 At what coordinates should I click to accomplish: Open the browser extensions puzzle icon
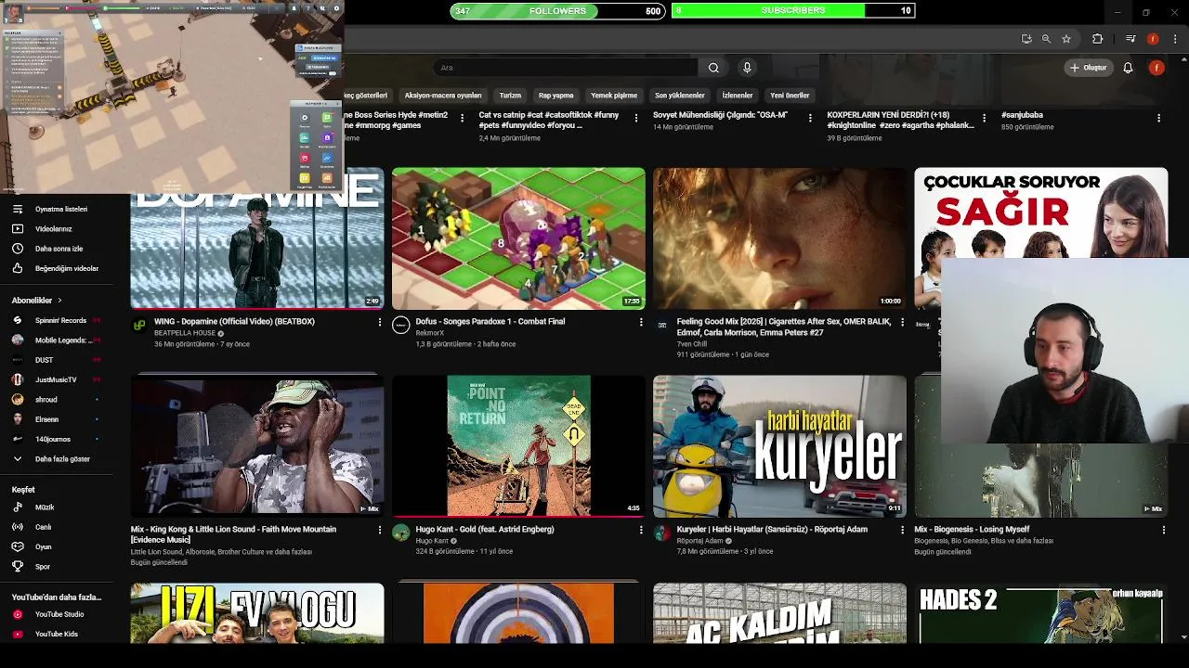pos(1098,39)
